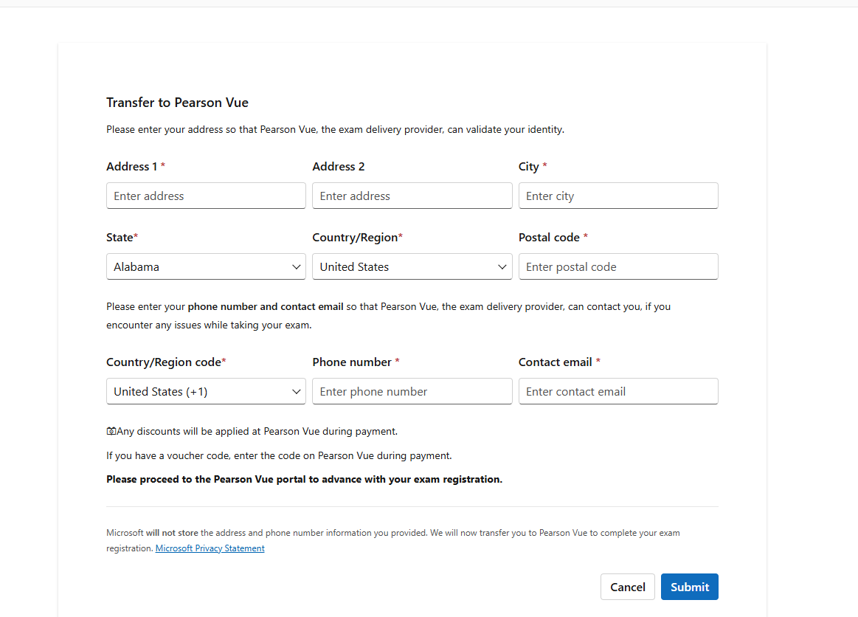
Task: Cancel the Pearson Vue transfer form
Action: pos(628,587)
